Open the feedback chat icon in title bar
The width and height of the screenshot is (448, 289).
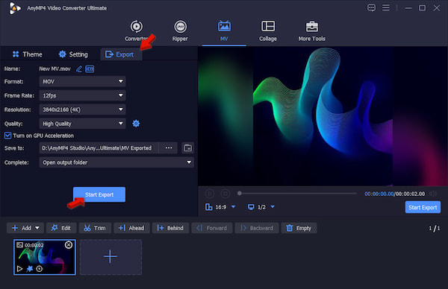point(371,7)
